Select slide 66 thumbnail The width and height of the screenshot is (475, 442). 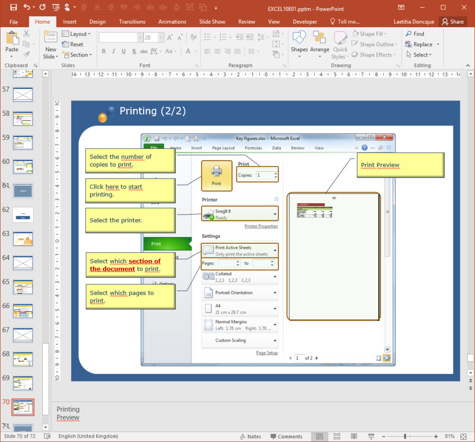(23, 311)
